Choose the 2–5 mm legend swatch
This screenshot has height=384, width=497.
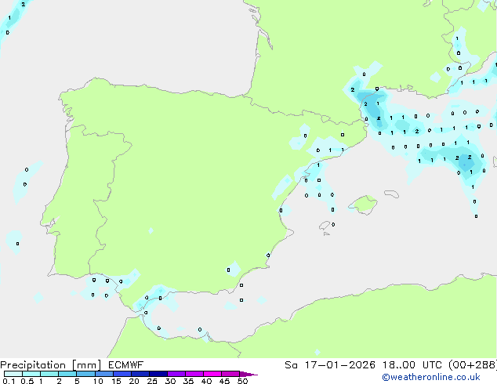pyautogui.click(x=67, y=374)
